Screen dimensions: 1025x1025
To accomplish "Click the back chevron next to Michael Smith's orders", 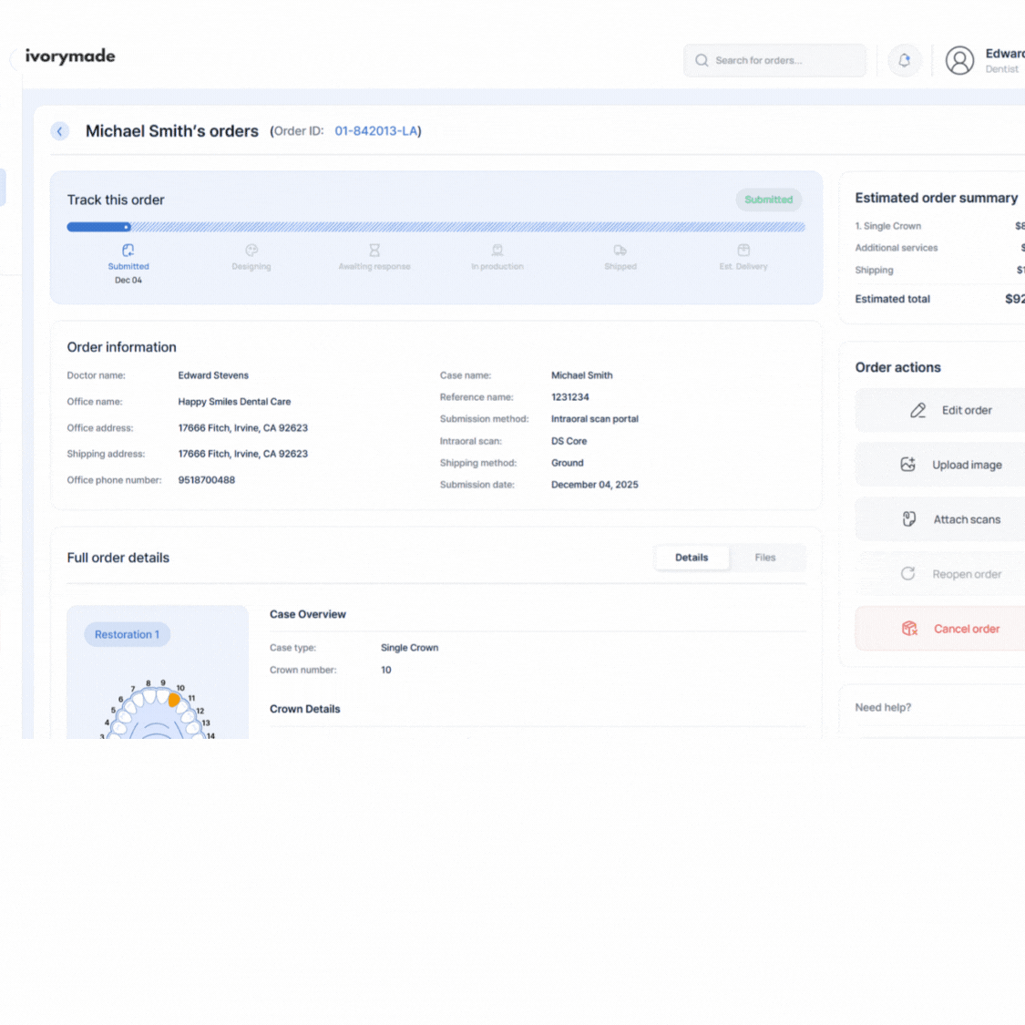I will click(x=59, y=130).
